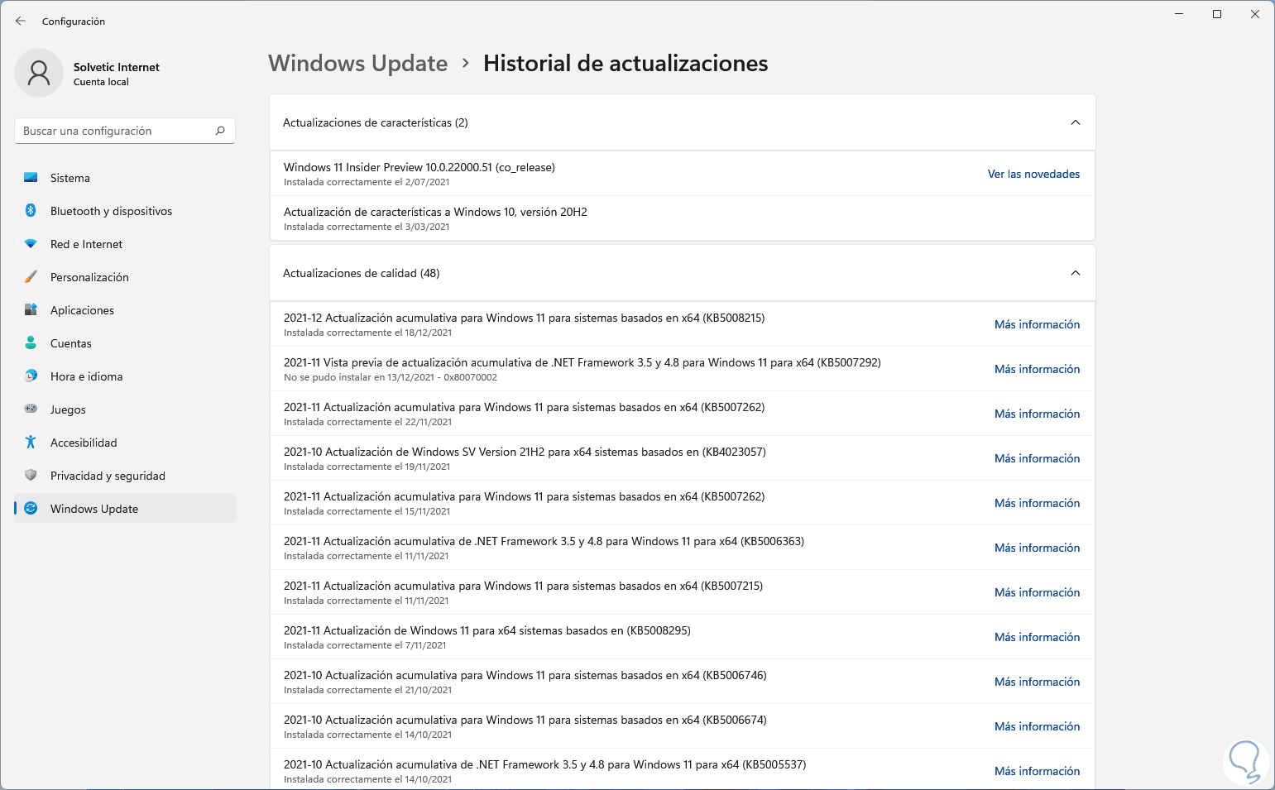This screenshot has width=1275, height=790.
Task: Open Más información for KB5007215
Action: pos(1037,592)
